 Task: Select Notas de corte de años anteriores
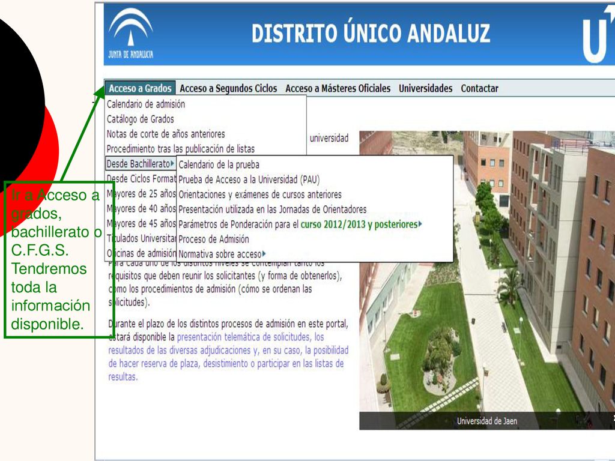[x=166, y=134]
